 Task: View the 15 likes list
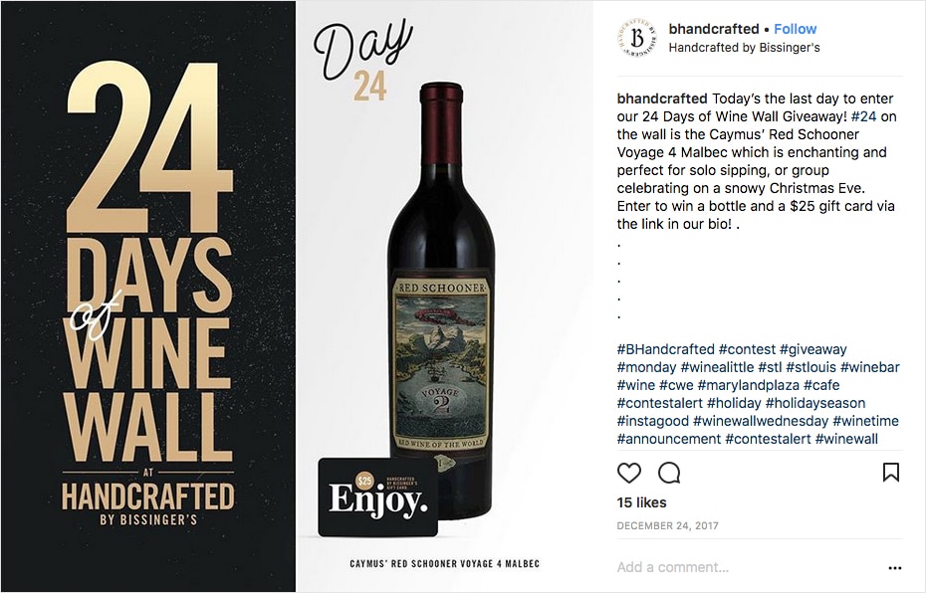point(641,502)
